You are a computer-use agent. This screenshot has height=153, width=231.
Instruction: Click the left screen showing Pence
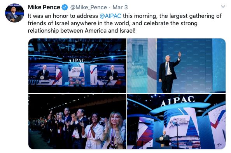[46, 75]
